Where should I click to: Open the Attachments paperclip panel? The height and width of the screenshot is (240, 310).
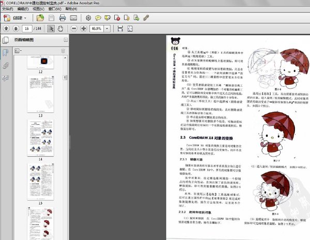tap(5, 66)
